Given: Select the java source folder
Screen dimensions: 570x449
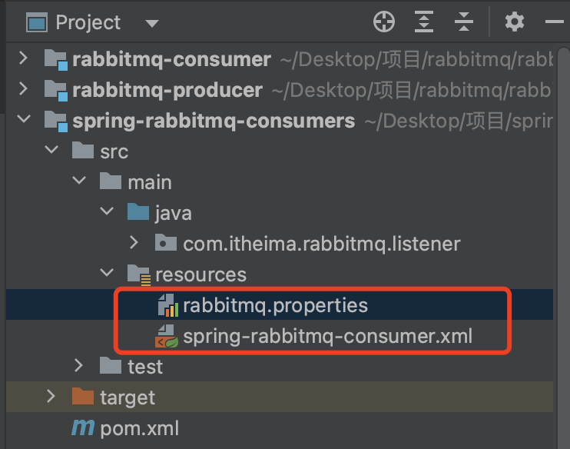Looking at the screenshot, I should (173, 213).
